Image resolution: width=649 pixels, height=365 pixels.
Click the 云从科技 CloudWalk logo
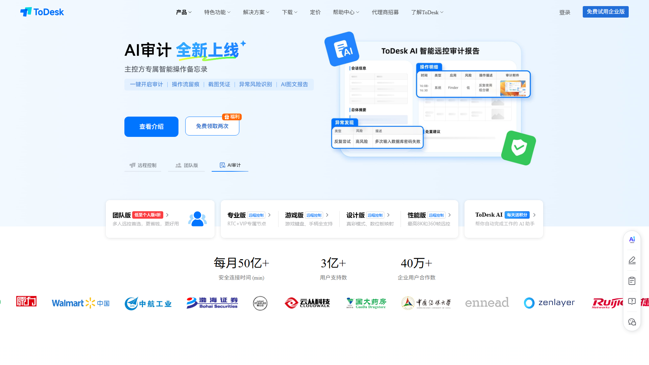point(307,303)
